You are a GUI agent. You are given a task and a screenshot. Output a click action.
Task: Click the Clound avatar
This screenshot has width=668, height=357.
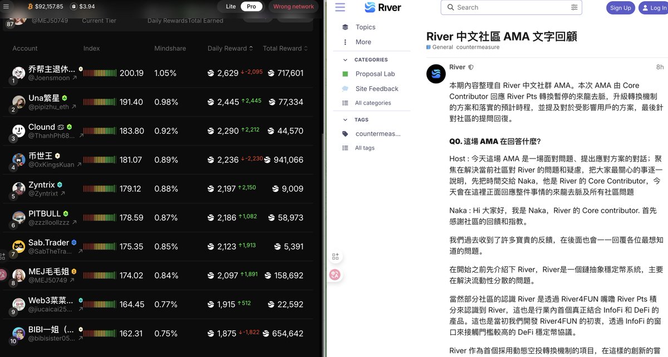pos(19,131)
